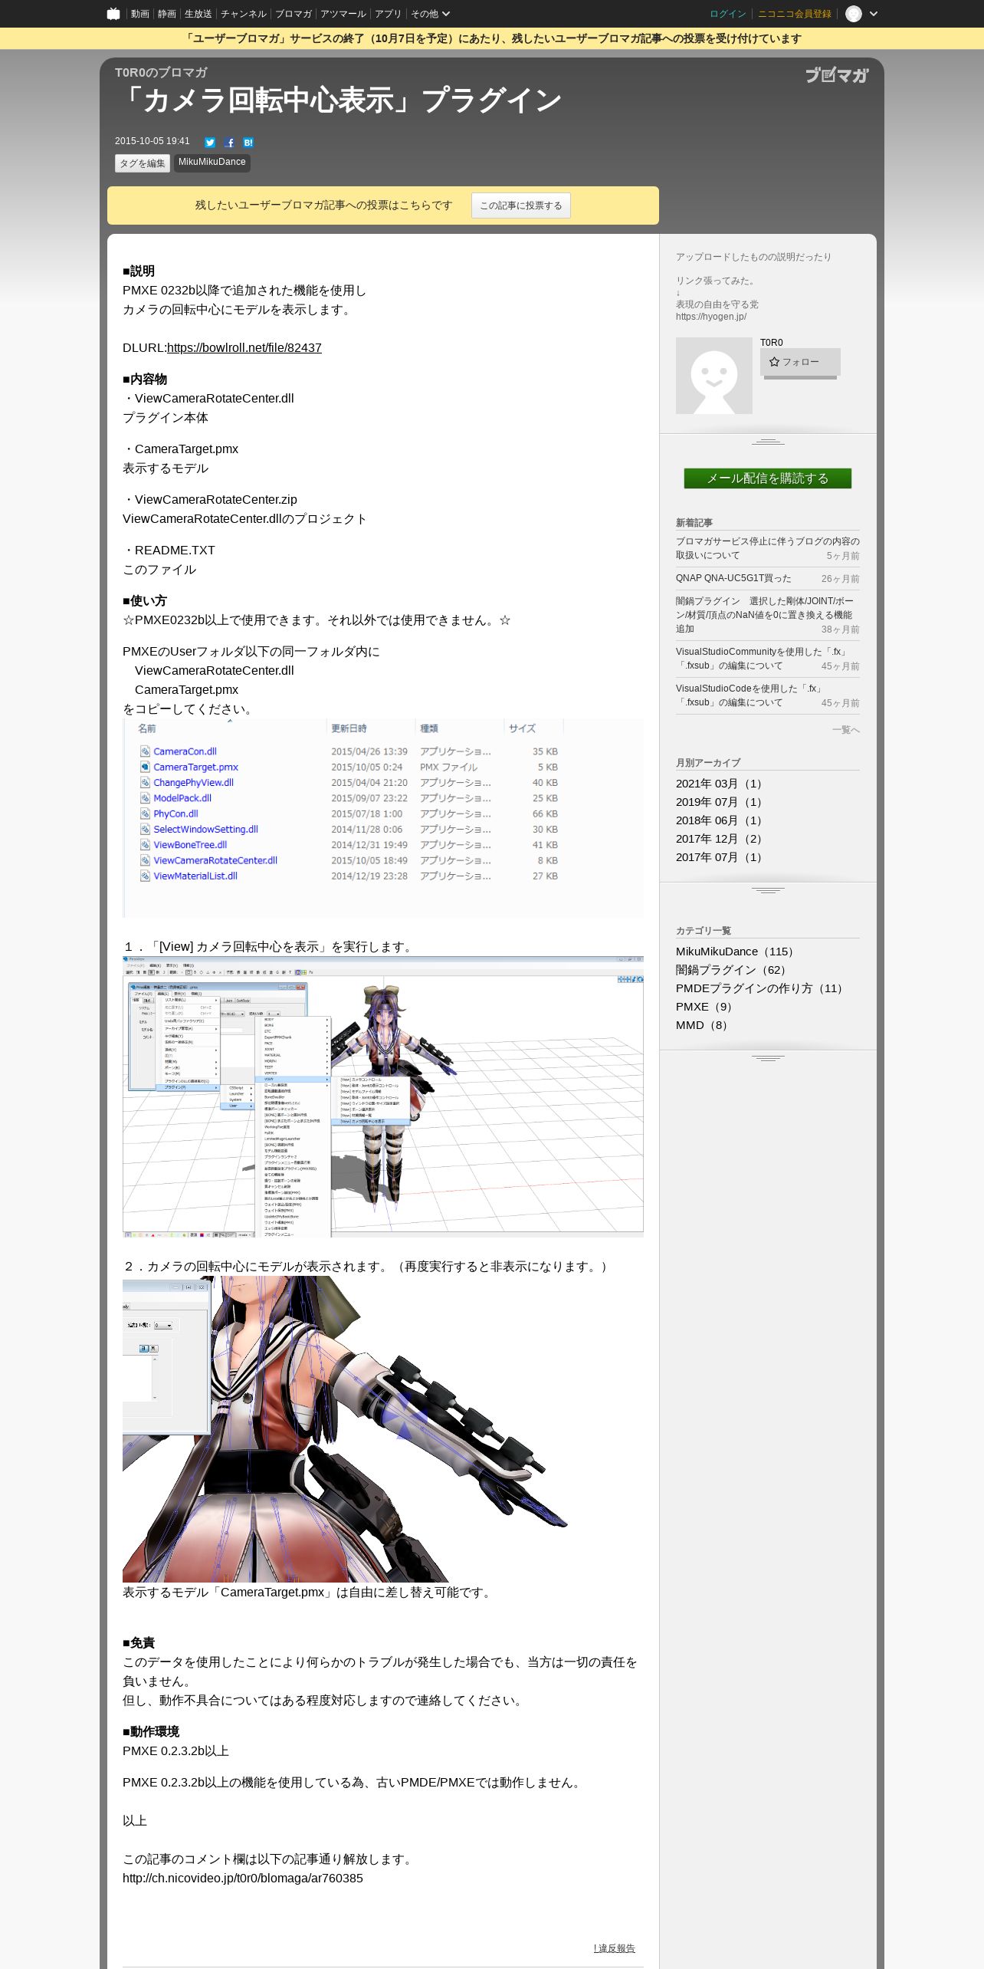Open MMD (8) category
This screenshot has height=1969, width=984.
(704, 1025)
